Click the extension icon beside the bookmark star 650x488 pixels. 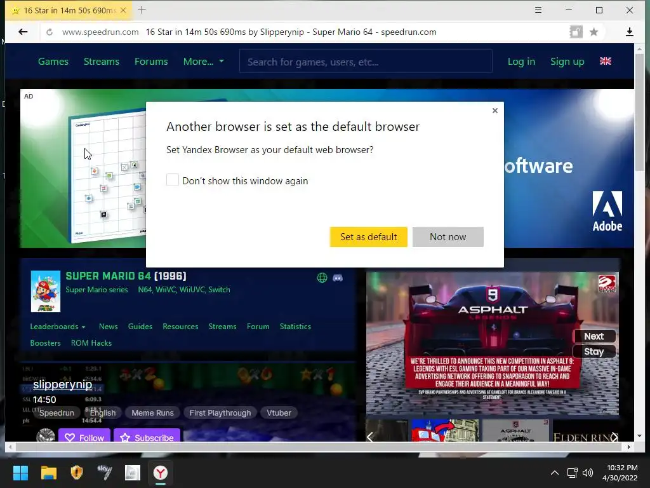pyautogui.click(x=576, y=32)
